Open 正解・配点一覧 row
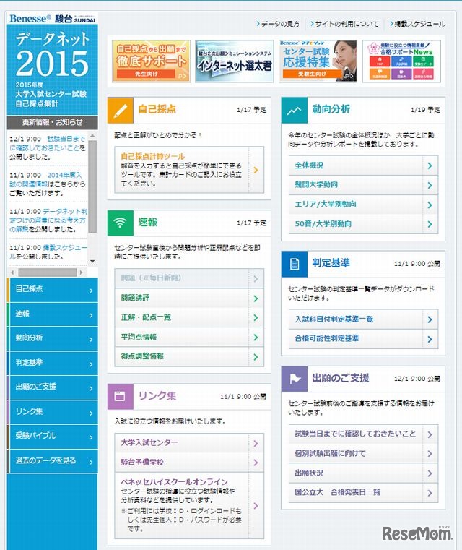This screenshot has width=462, height=550. [x=189, y=317]
